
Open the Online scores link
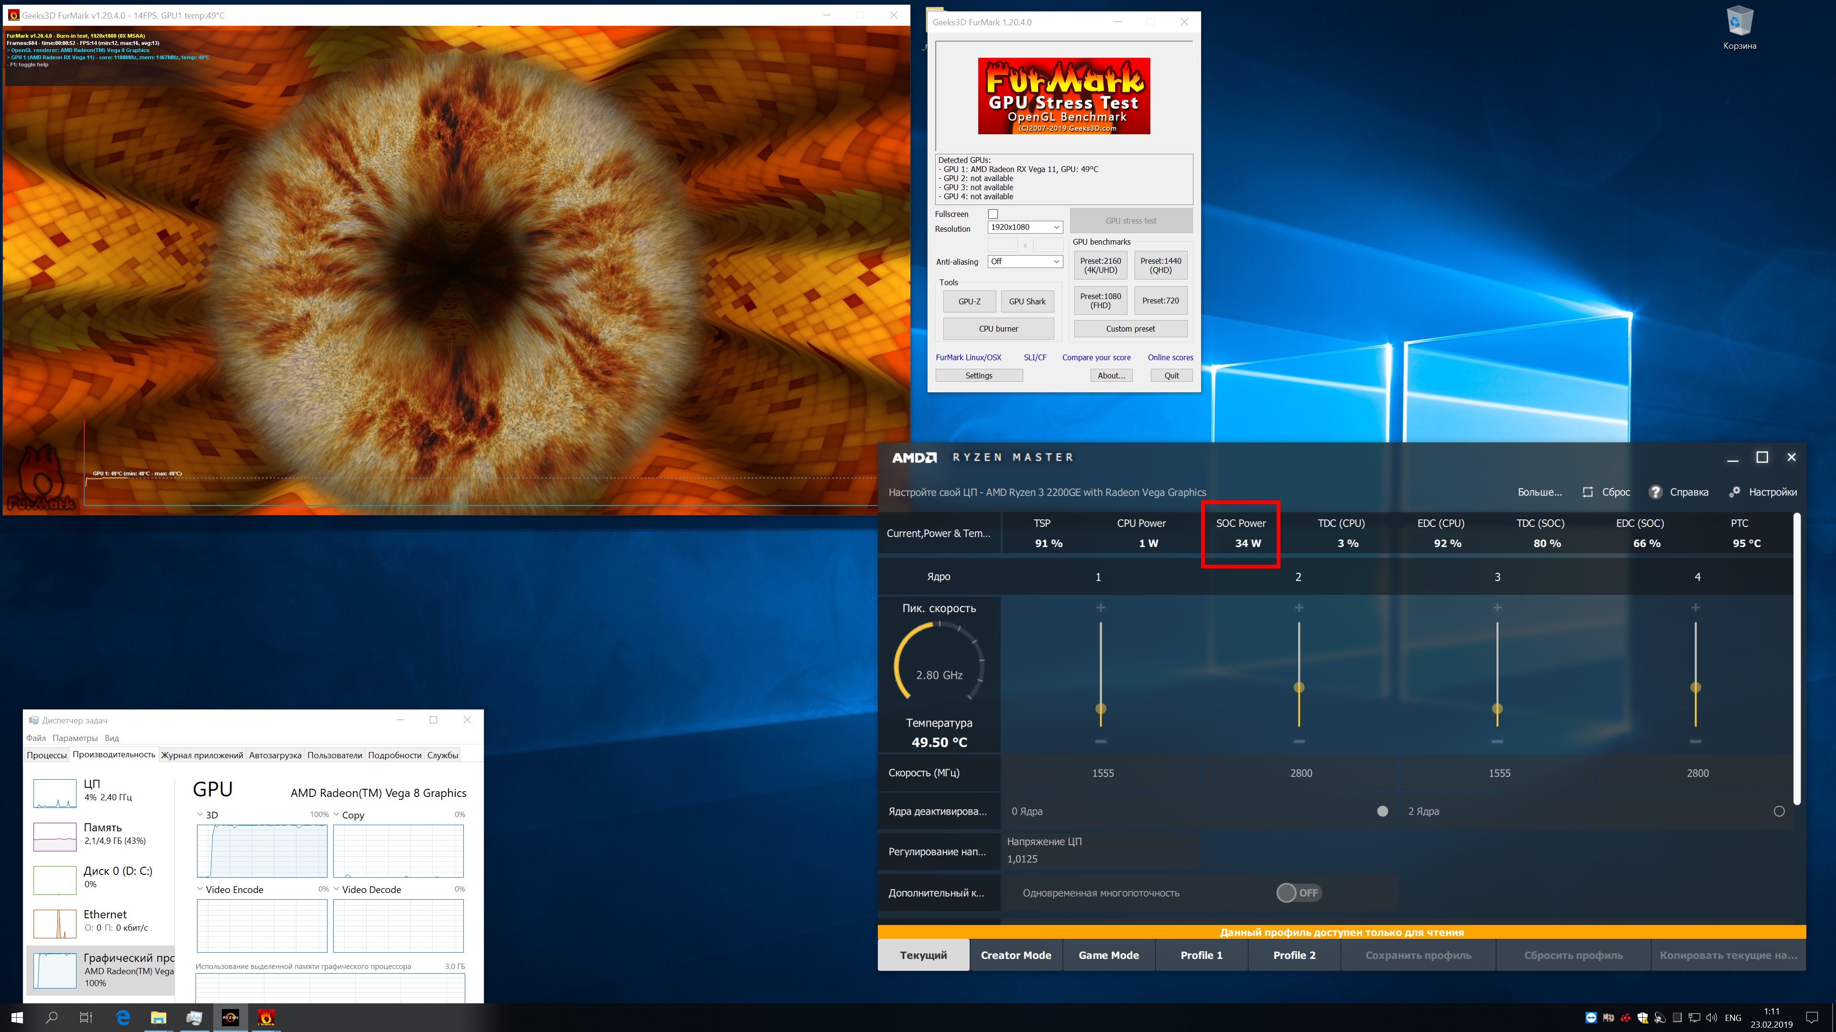(x=1169, y=357)
